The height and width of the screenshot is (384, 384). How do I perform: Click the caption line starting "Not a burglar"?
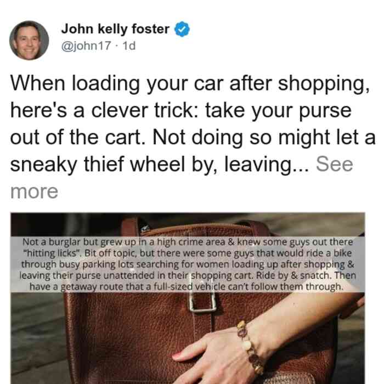(x=188, y=242)
